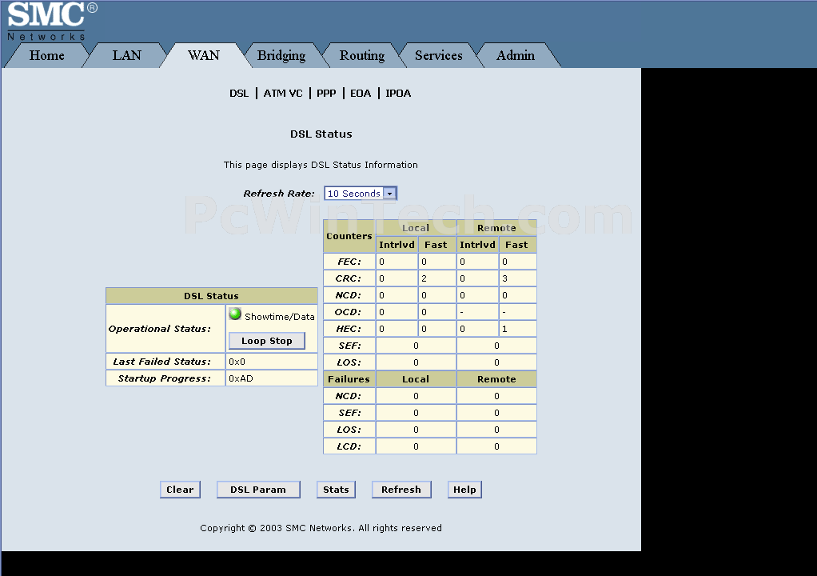Click the SMC Networks logo
Viewport: 817px width, 576px height.
pyautogui.click(x=50, y=21)
